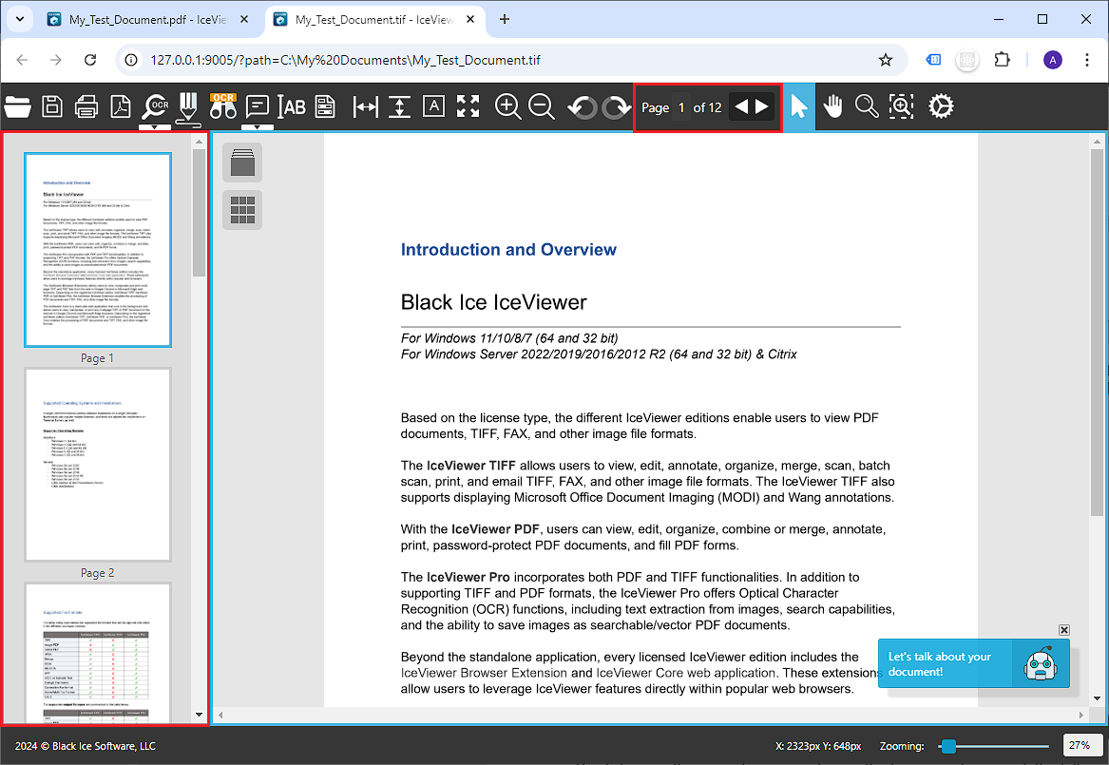Close the My_Test_Document.tif tab
The image size is (1109, 765).
tap(470, 20)
